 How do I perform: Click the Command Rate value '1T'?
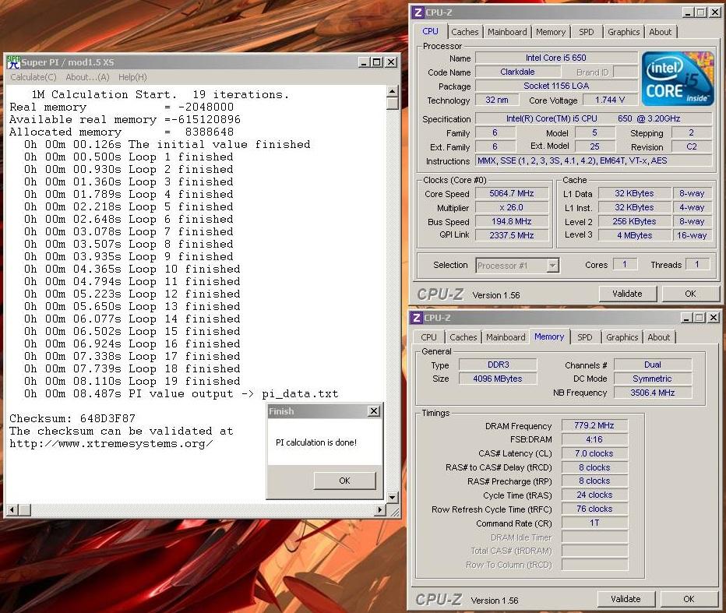594,523
